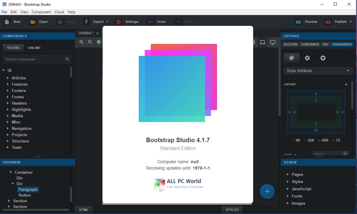Expand Fonts in the Design panel
The width and height of the screenshot is (357, 214).
coord(287,196)
